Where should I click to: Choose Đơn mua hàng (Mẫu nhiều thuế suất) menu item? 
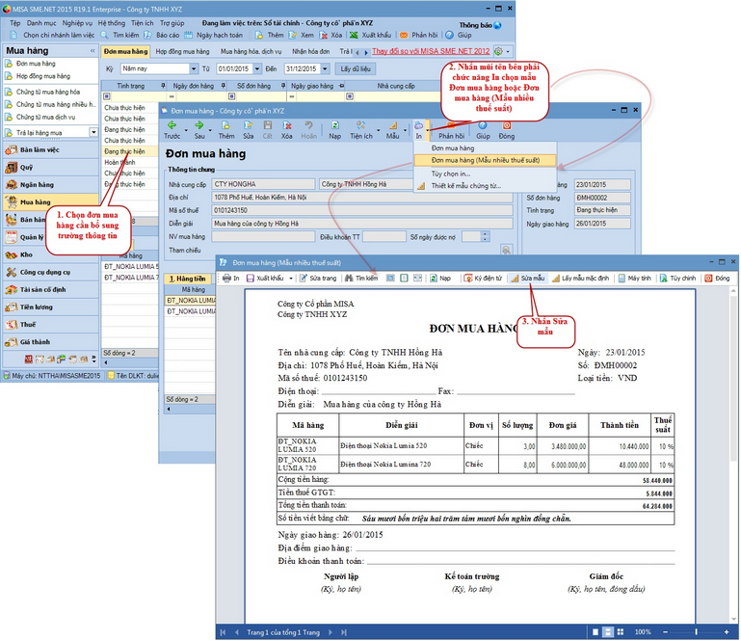pos(485,160)
